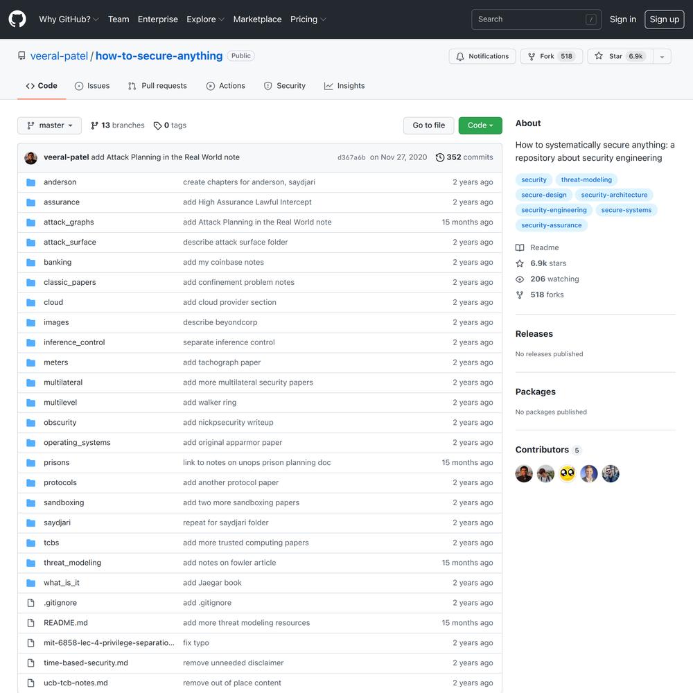This screenshot has width=693, height=693.
Task: Switch to the Issues tab
Action: point(92,86)
